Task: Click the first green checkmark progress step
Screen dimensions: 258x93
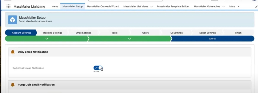Action: tap(47, 39)
